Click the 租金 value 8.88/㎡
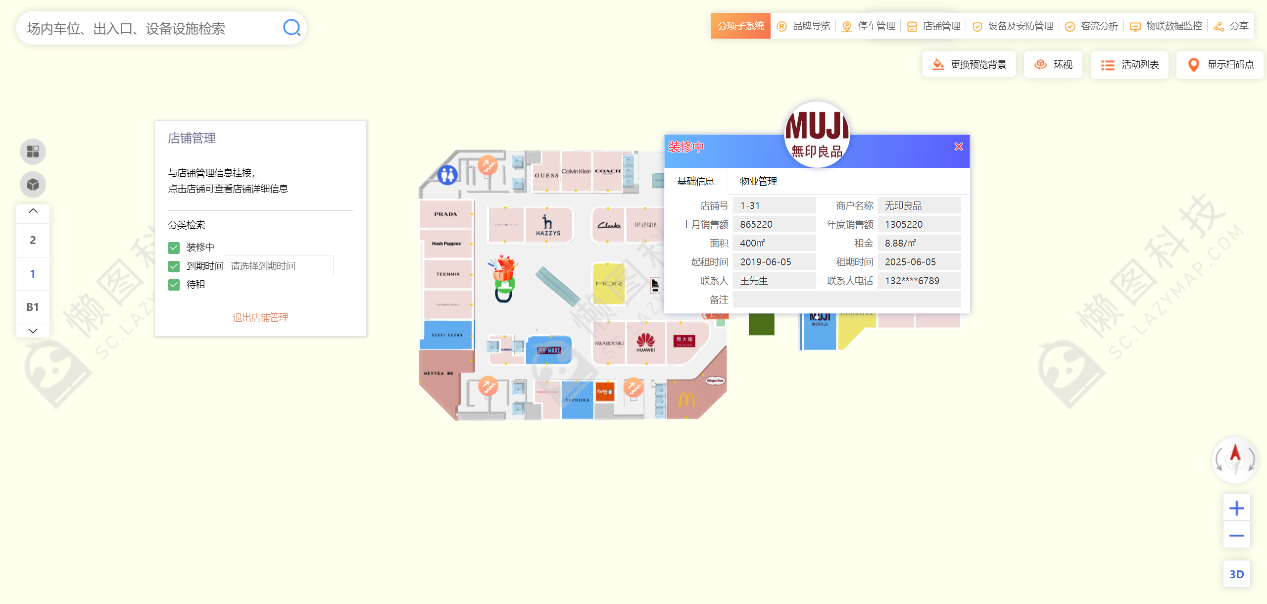 click(x=919, y=243)
